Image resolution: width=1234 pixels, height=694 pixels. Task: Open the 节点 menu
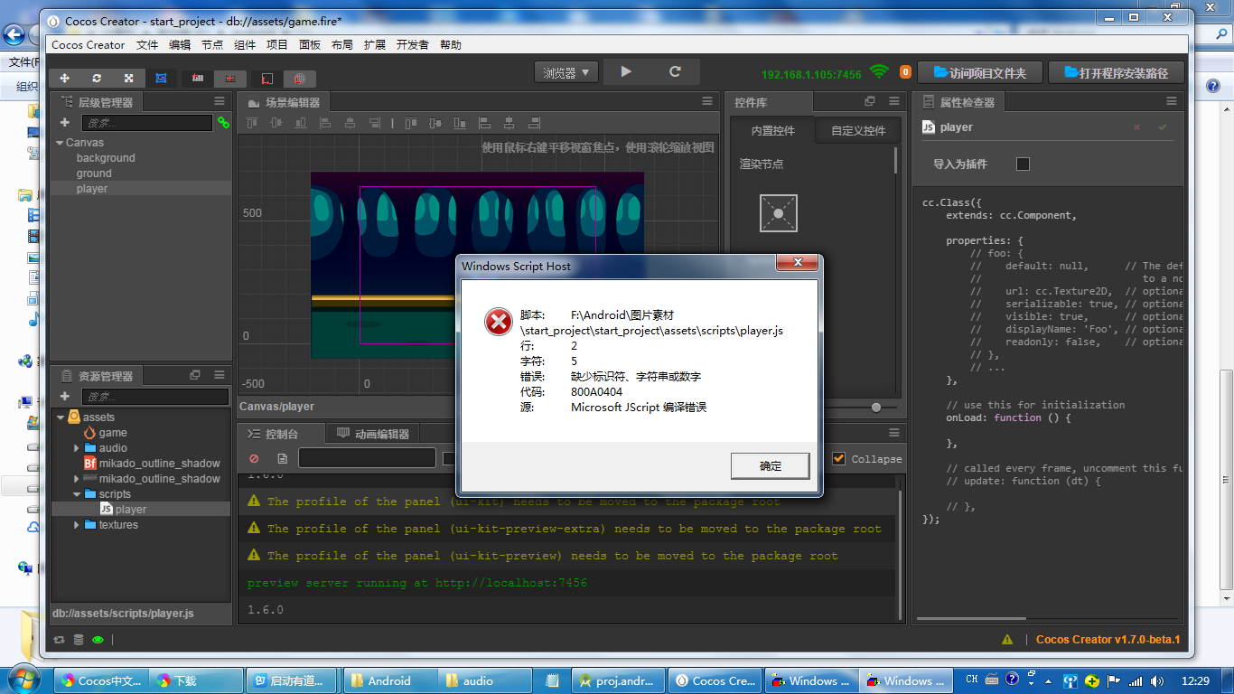pyautogui.click(x=212, y=44)
